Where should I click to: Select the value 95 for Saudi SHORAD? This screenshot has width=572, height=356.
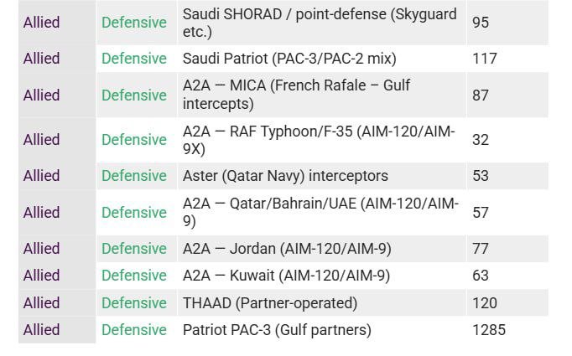click(481, 23)
